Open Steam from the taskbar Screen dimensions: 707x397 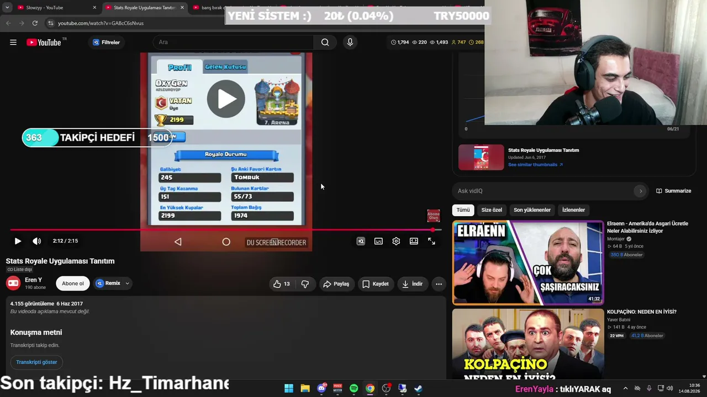click(x=419, y=389)
